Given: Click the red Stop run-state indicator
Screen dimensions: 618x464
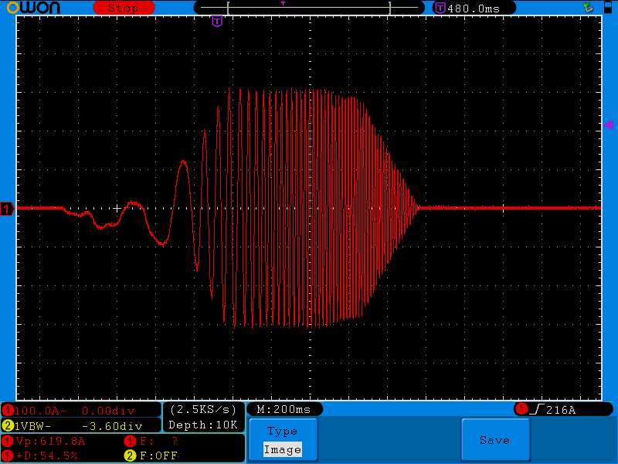Looking at the screenshot, I should [123, 8].
